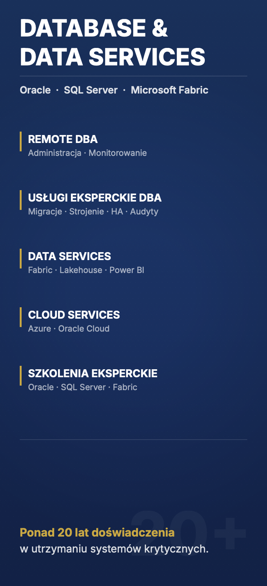This screenshot has width=267, height=586.
Task: Click the "Fabric · Lakehouse · Power BI" description
Action: coord(86,270)
